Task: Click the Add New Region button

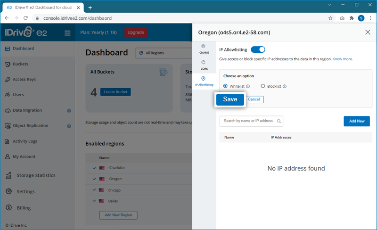Action: (118, 215)
